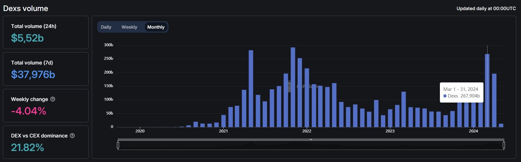
Task: Click the "-4.04%" value
Action: 29,111
